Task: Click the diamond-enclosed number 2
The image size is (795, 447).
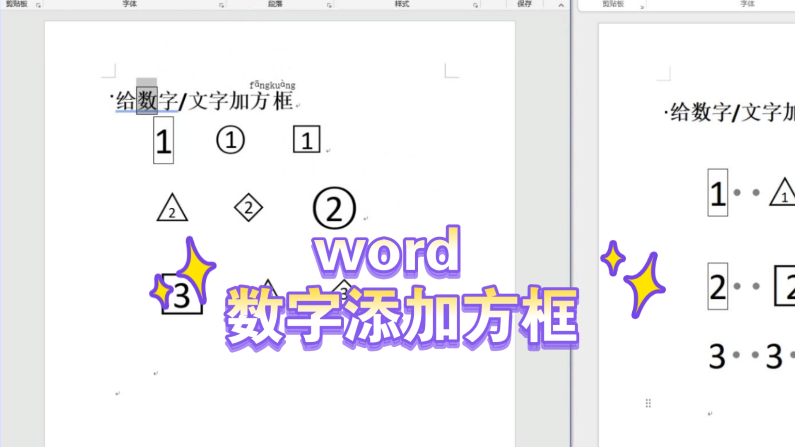Action: [x=248, y=207]
